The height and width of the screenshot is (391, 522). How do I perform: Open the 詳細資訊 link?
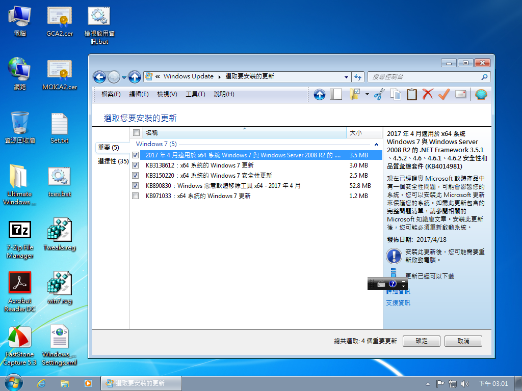pos(398,292)
